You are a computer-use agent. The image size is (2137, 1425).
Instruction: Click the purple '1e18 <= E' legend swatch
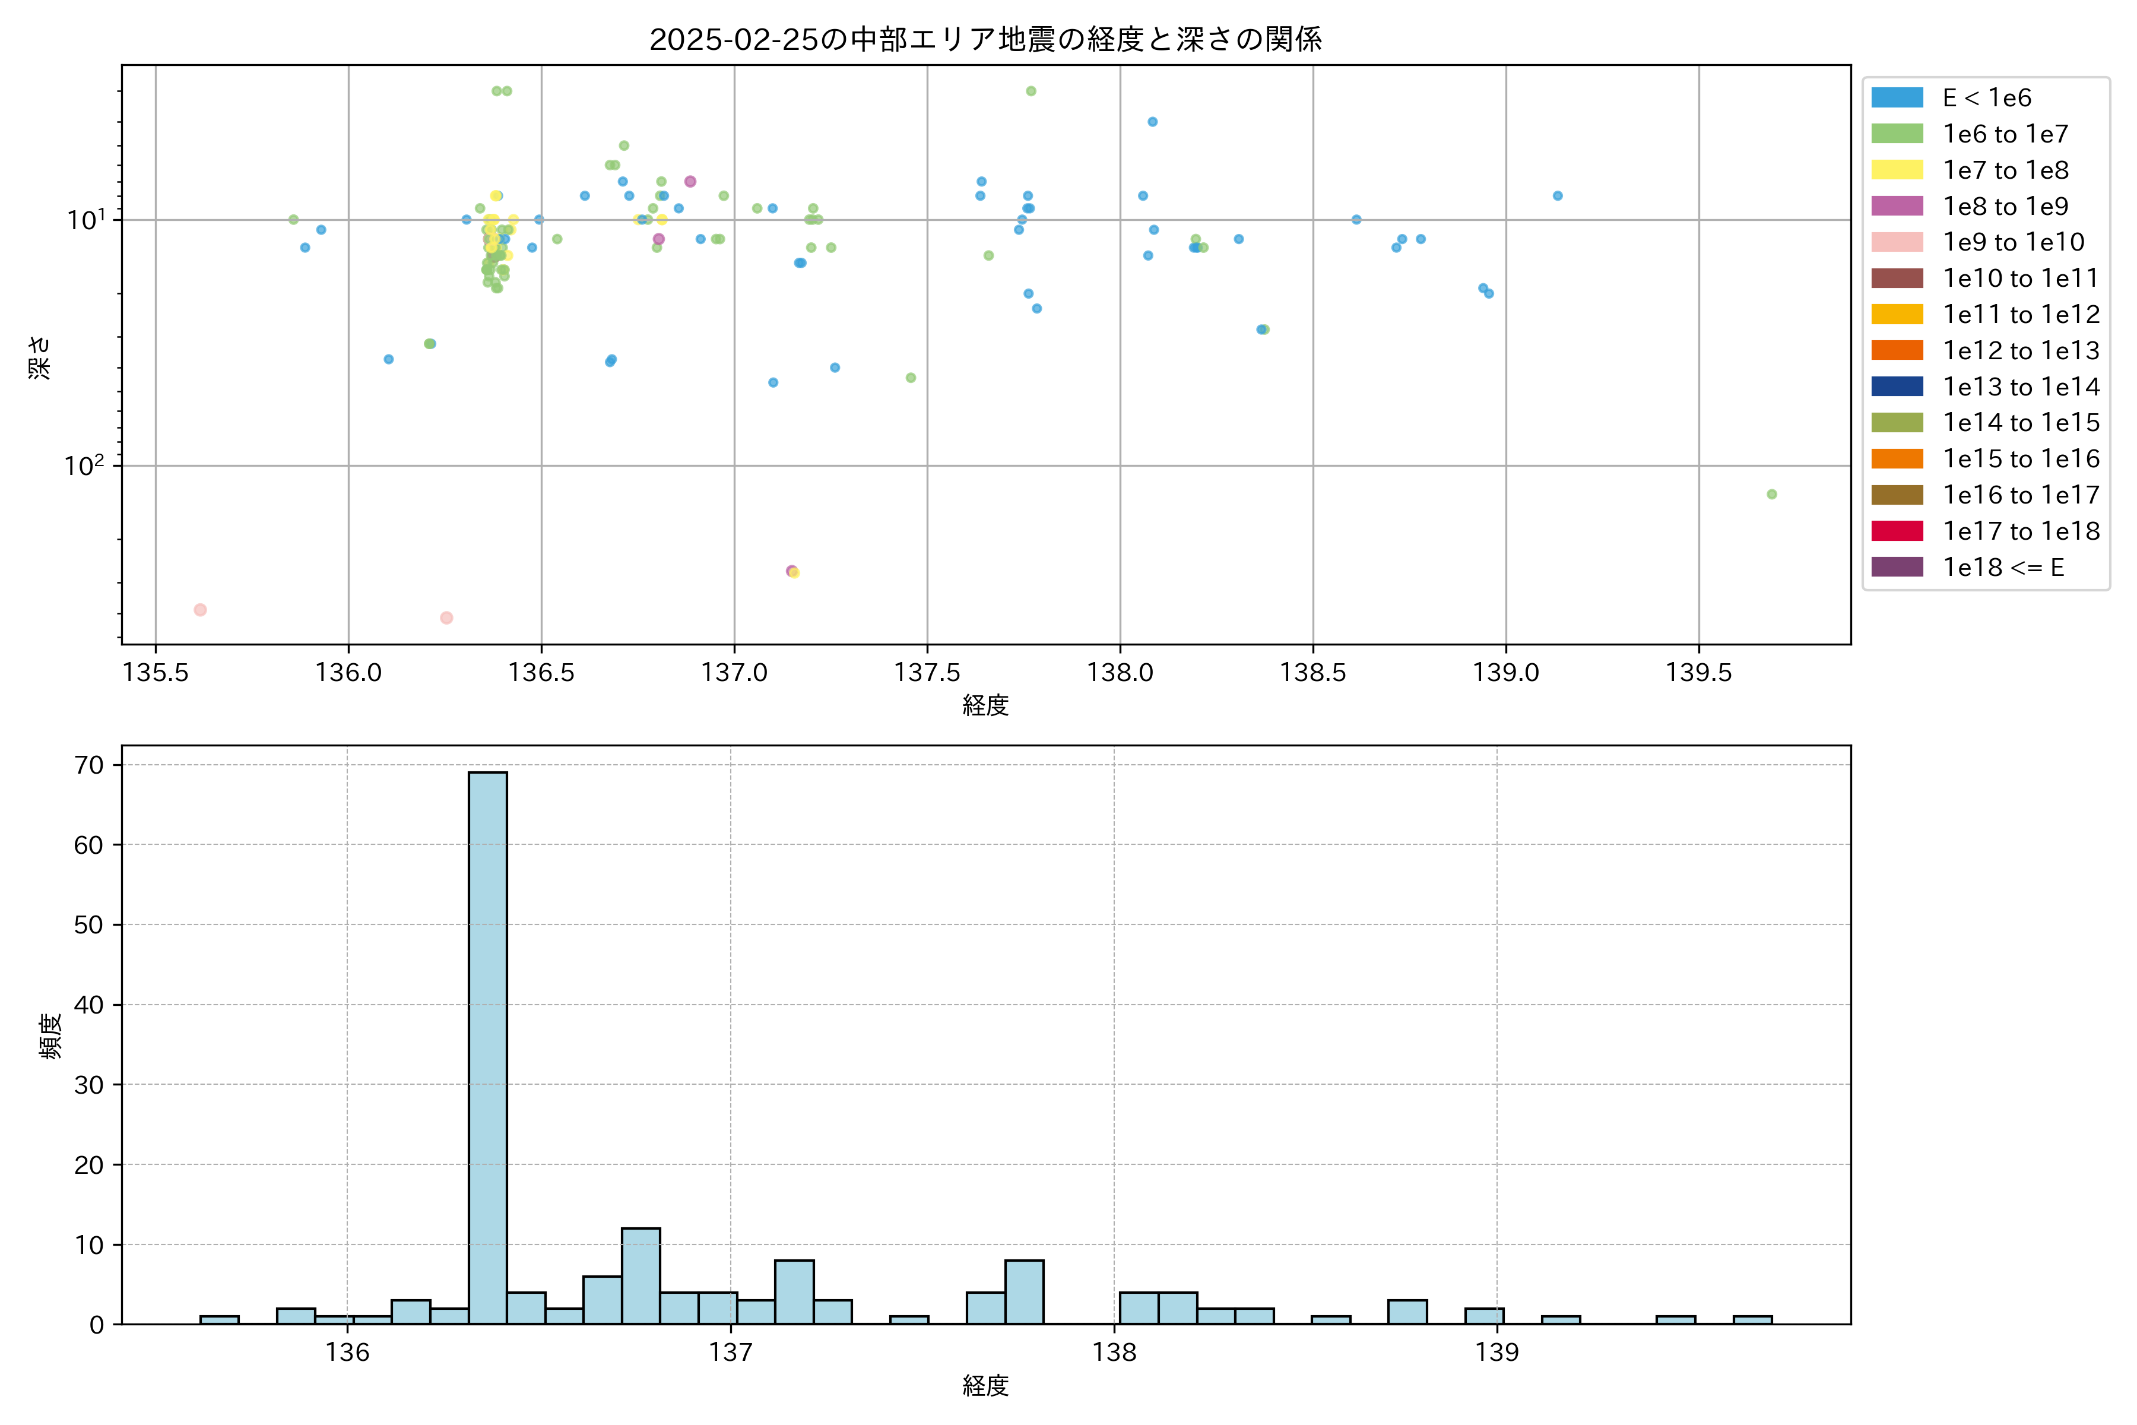pos(1896,567)
